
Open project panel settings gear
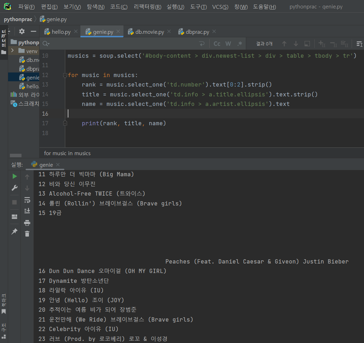click(x=22, y=31)
